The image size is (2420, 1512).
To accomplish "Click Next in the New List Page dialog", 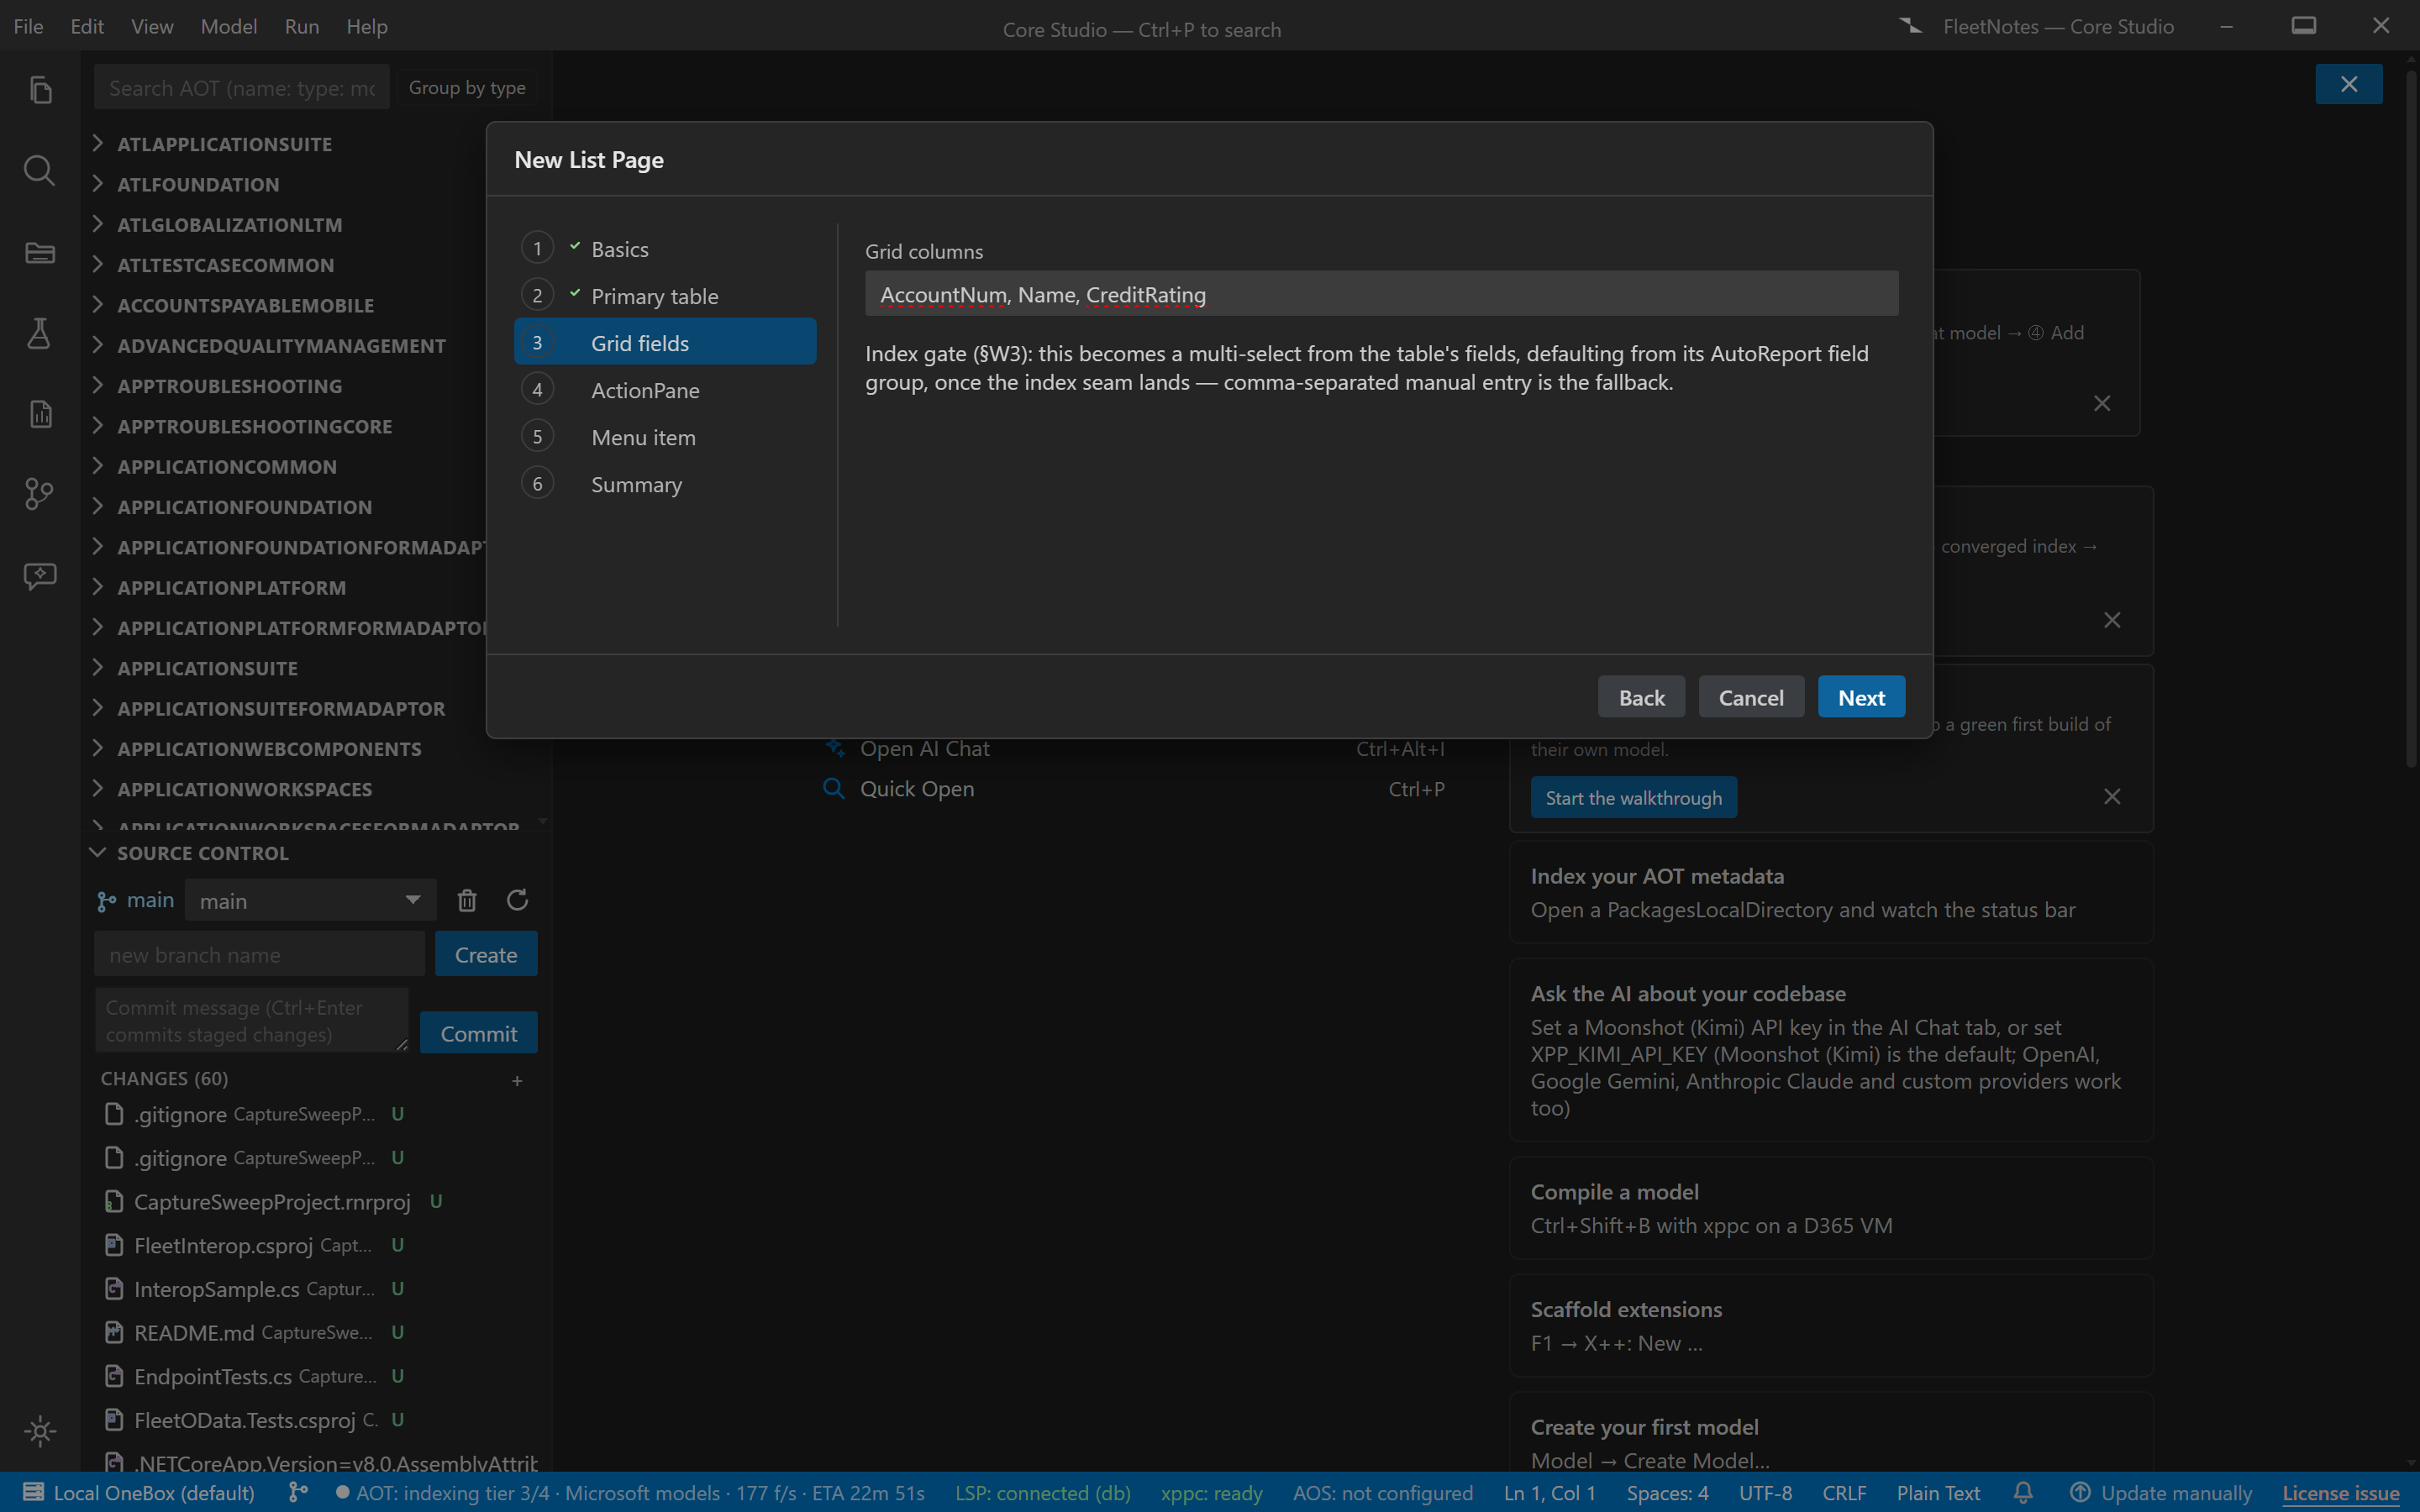I will coord(1861,697).
